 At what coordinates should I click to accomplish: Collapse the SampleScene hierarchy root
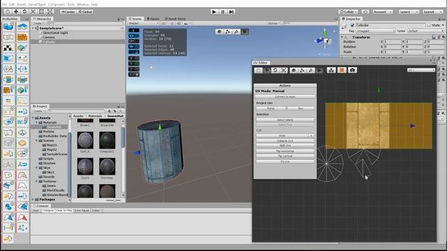click(33, 28)
